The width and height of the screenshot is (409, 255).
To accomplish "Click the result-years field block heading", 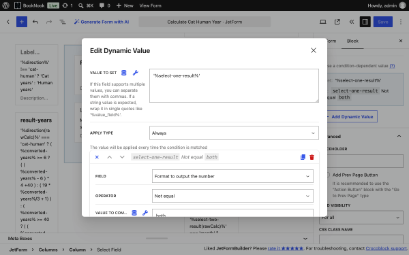I will coord(36,120).
